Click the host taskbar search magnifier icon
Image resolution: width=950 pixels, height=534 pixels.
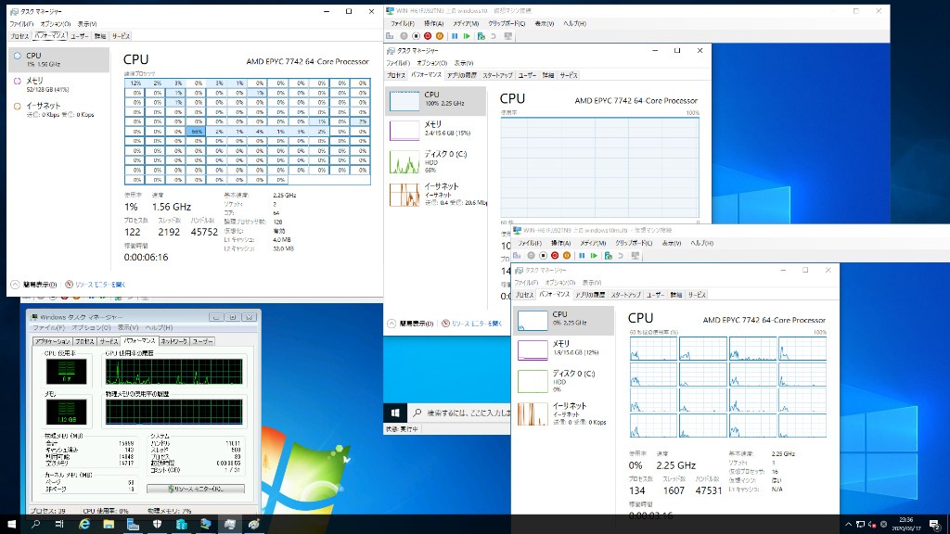tap(36, 525)
